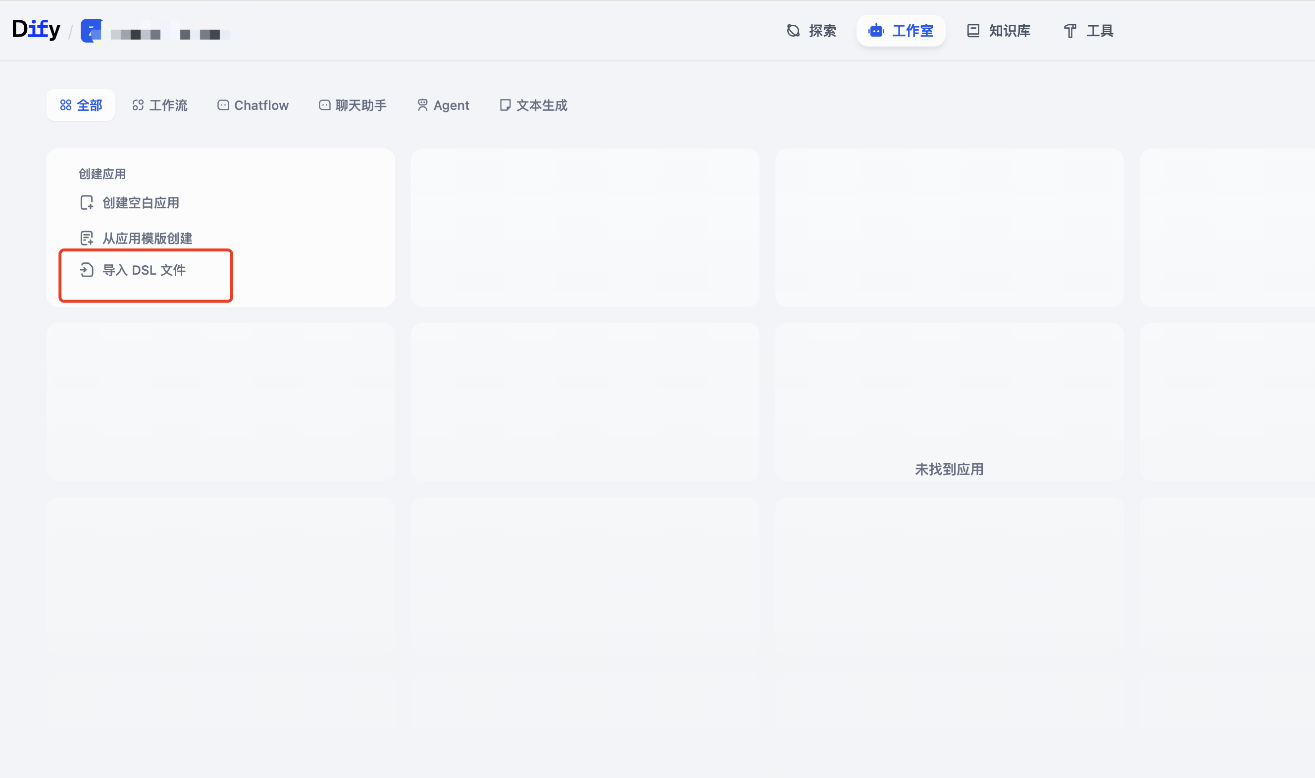Image resolution: width=1315 pixels, height=778 pixels.
Task: Open the blue workspace avatar icon
Action: 91,31
